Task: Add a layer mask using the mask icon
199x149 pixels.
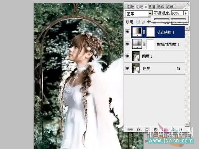Action: pyautogui.click(x=147, y=129)
